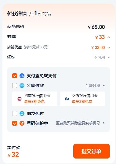The height and width of the screenshot is (164, 116).
Task: Disable the 号码保护中 checkbox
Action: click(x=15, y=123)
